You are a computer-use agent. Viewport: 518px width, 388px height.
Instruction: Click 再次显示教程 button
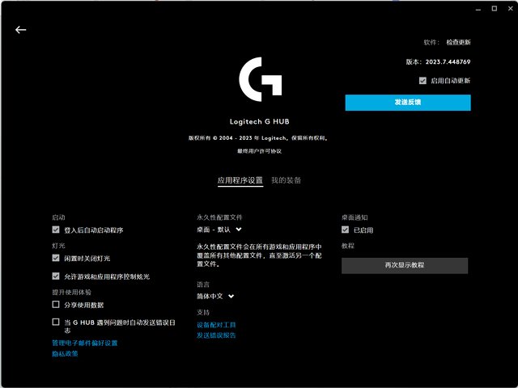coord(405,266)
